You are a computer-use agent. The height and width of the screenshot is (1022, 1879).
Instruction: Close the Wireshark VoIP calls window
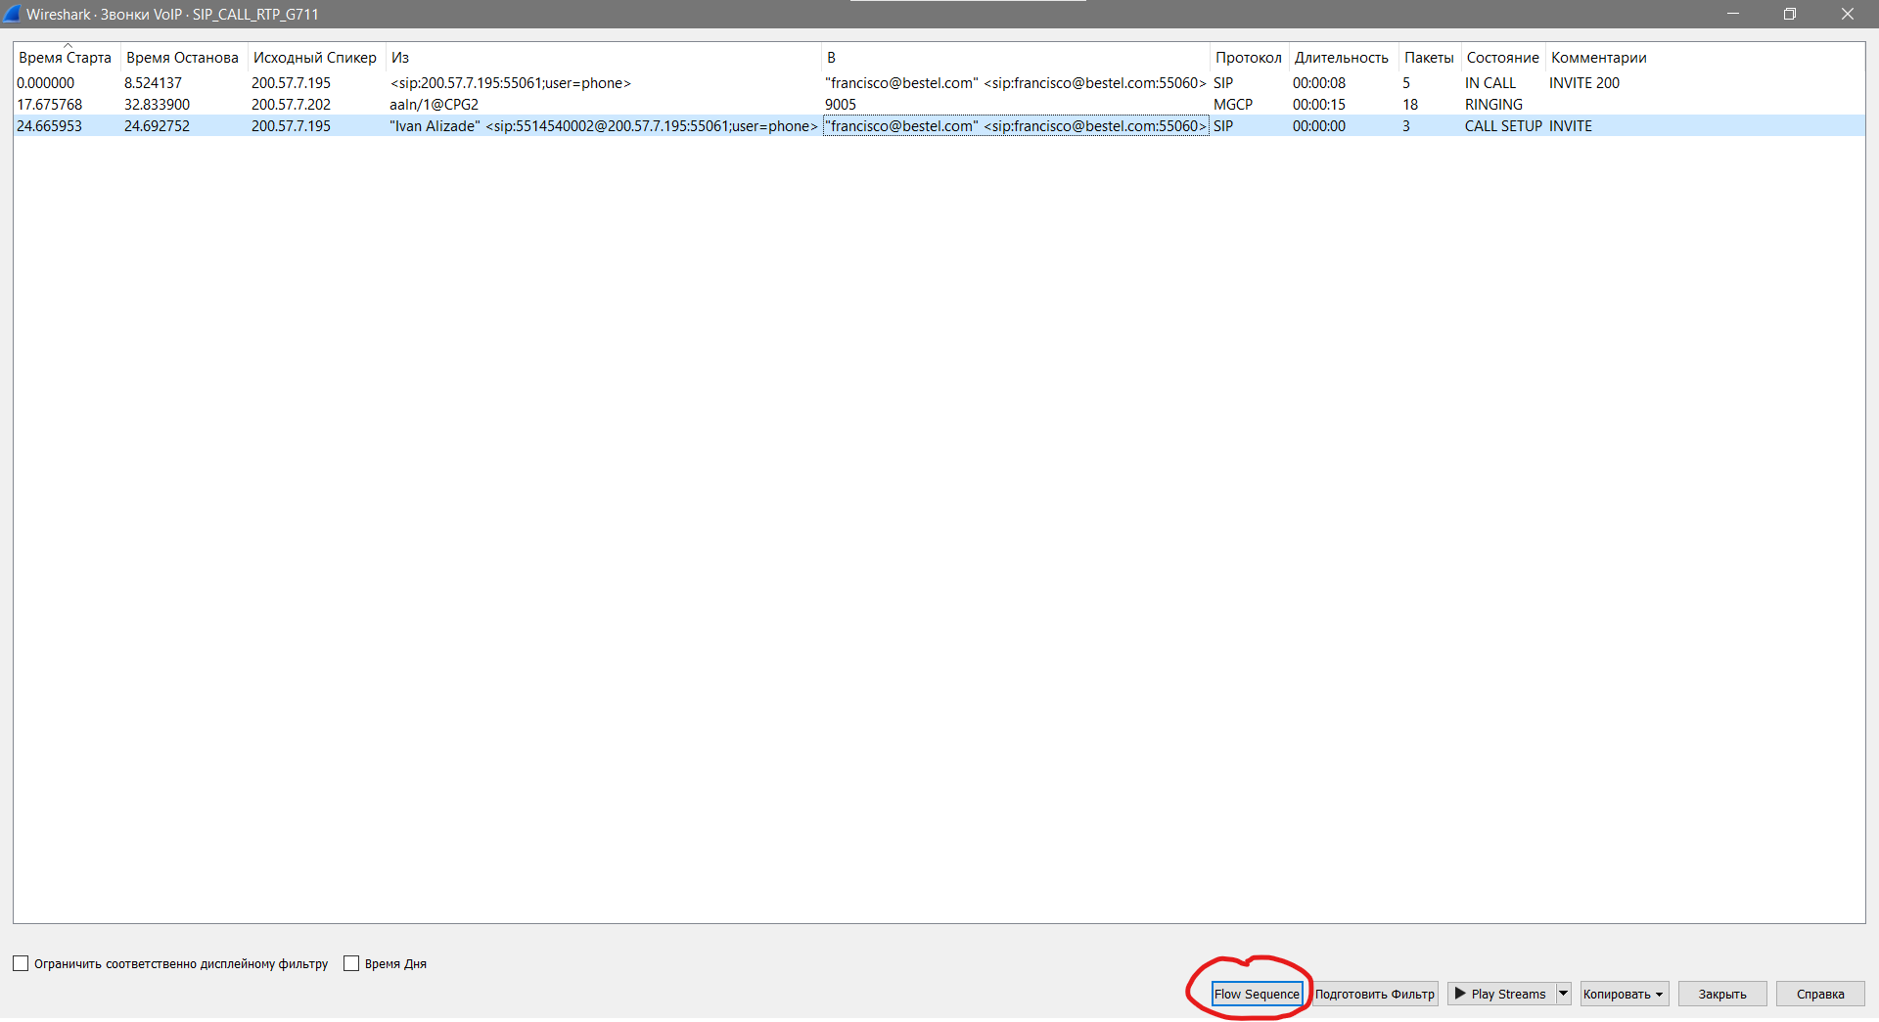1848,14
